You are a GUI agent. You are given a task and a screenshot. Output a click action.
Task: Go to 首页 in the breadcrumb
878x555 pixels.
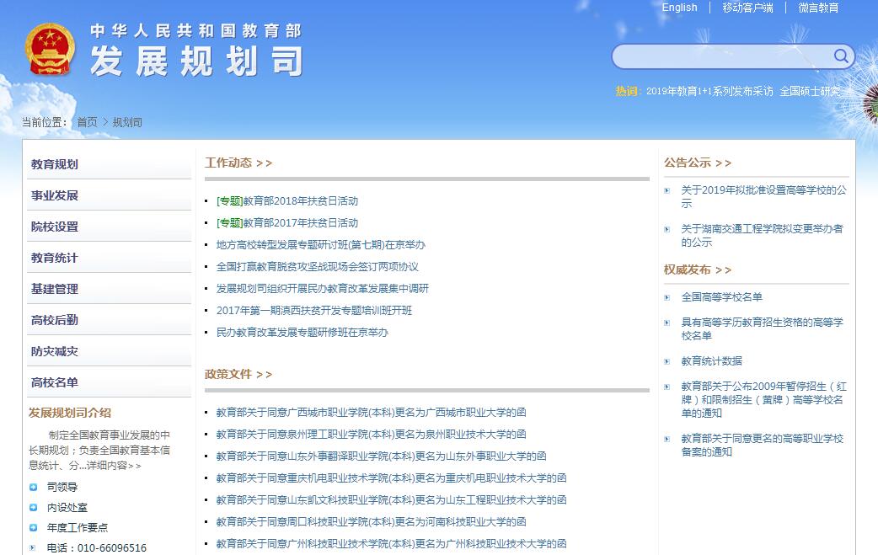coord(87,122)
